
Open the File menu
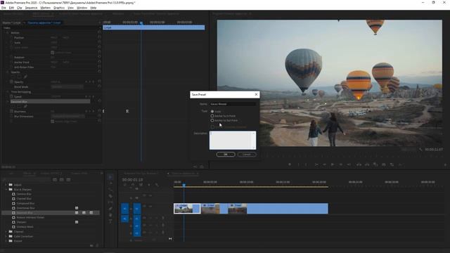coord(4,8)
